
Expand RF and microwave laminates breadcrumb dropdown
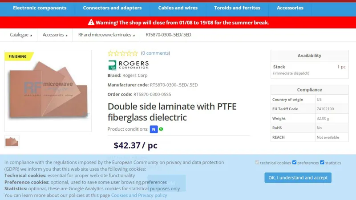(x=106, y=35)
